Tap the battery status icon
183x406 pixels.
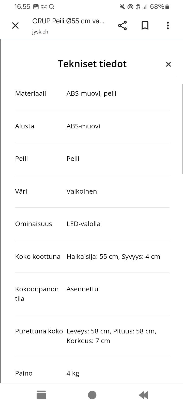click(167, 7)
